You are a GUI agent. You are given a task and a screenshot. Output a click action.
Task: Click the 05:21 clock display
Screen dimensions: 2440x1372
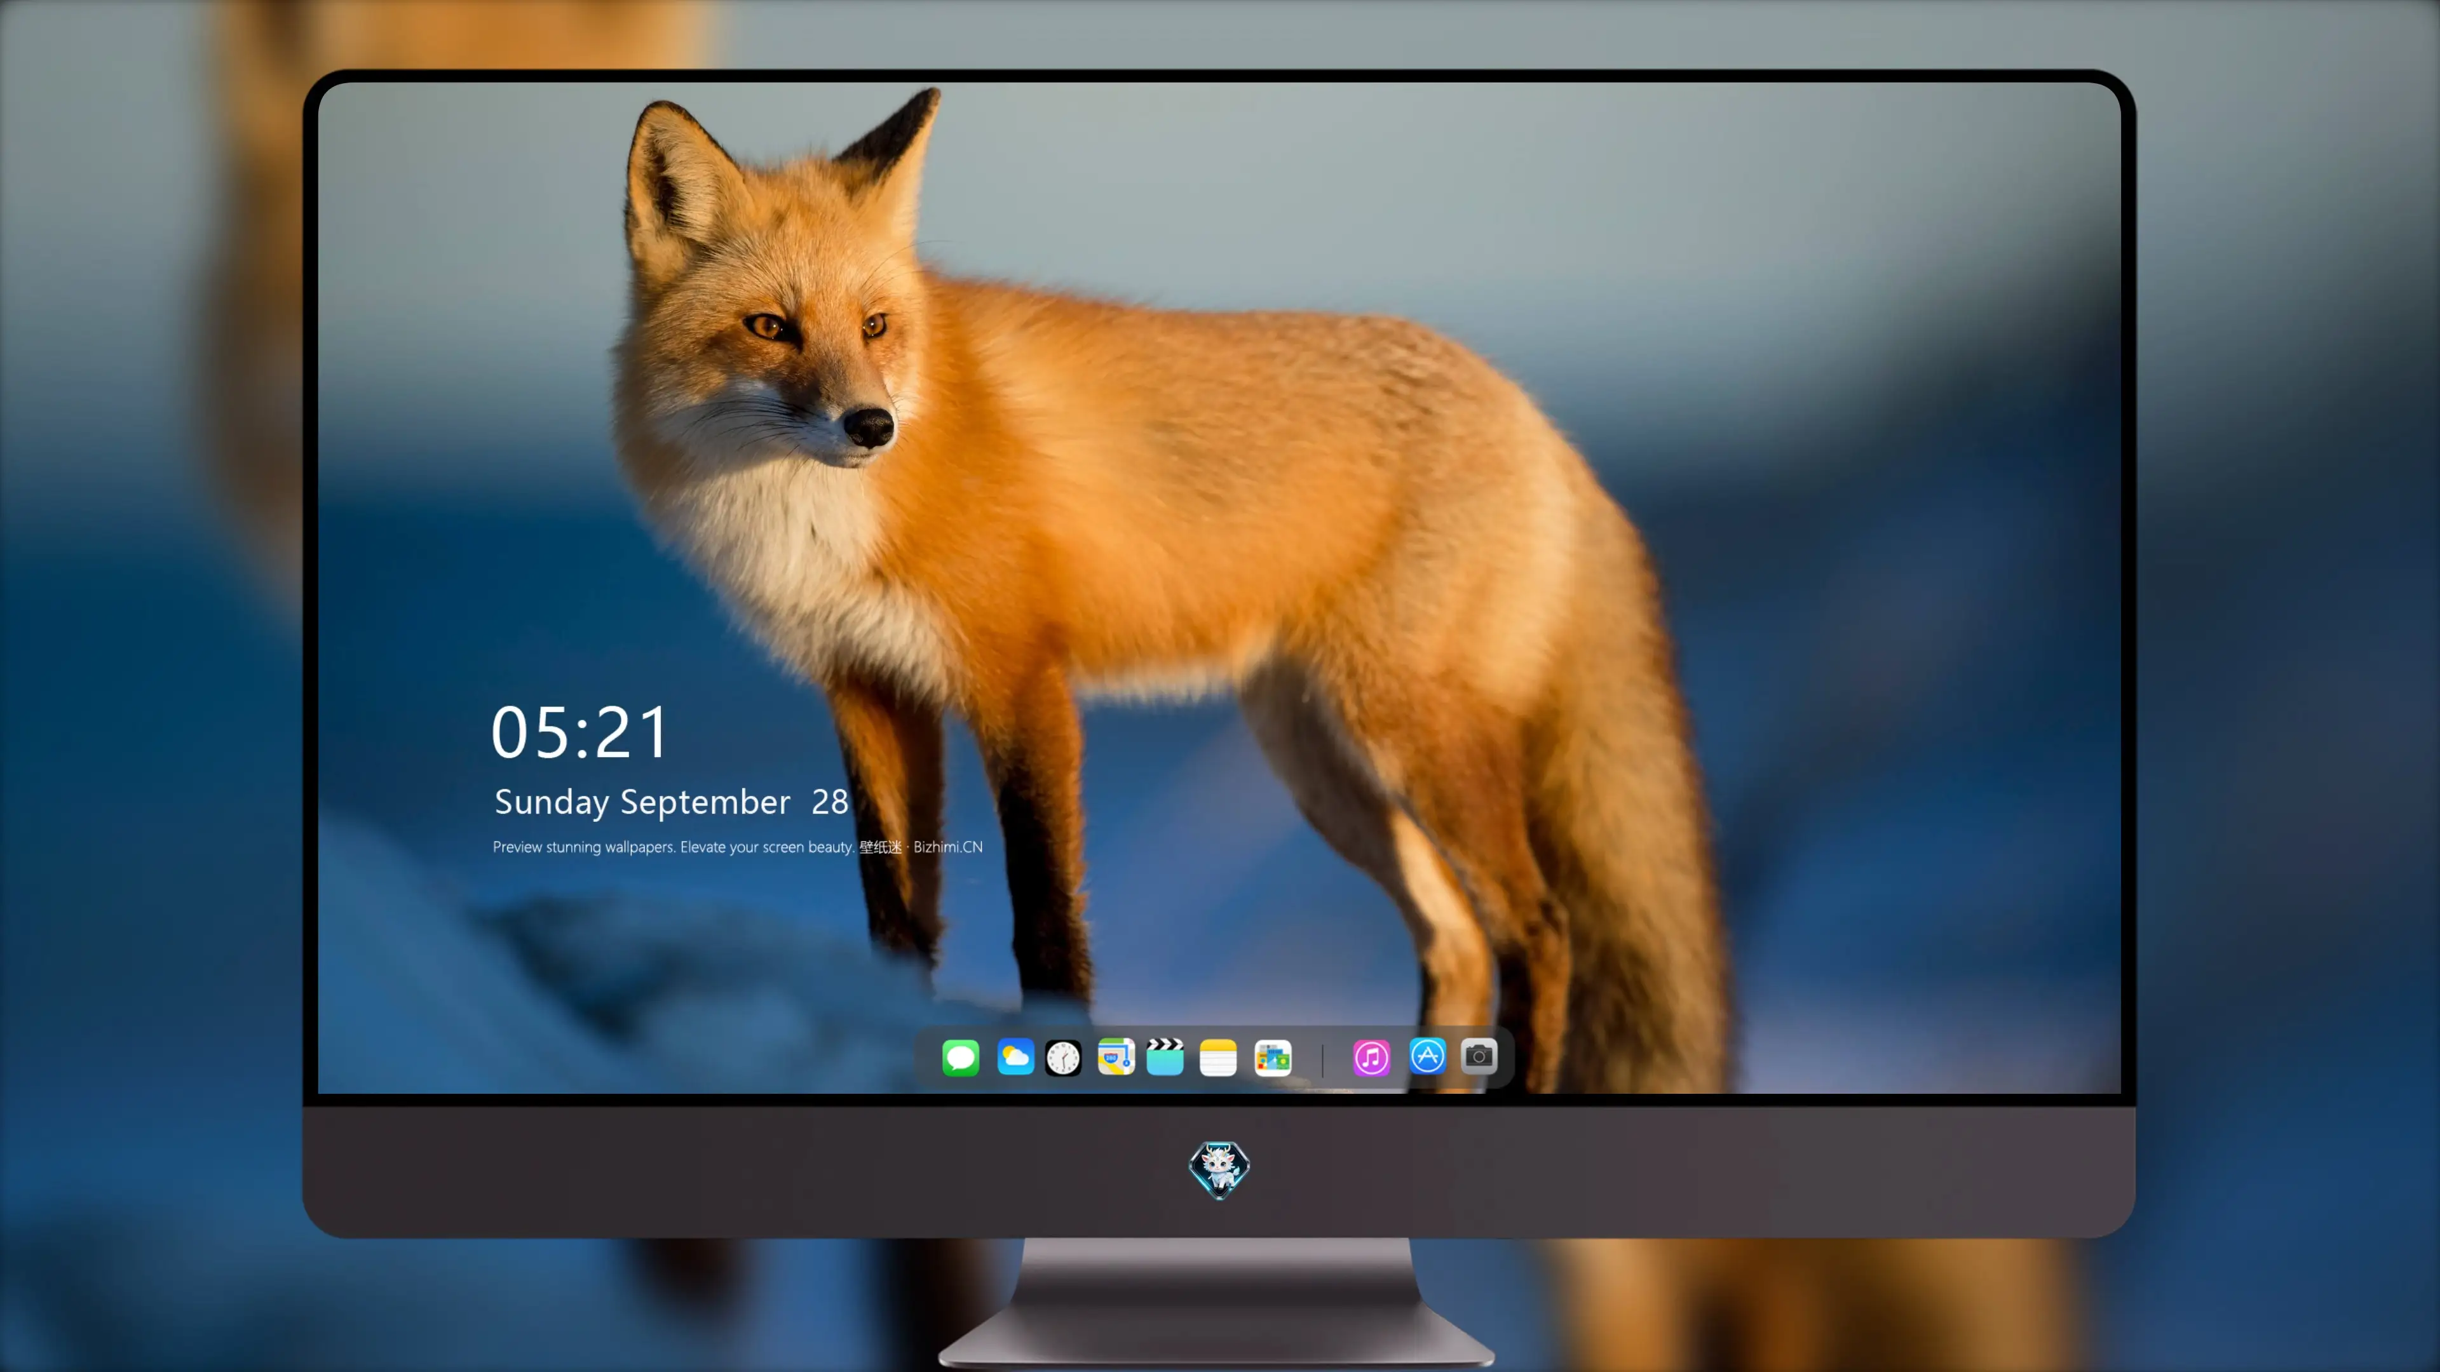click(x=579, y=733)
